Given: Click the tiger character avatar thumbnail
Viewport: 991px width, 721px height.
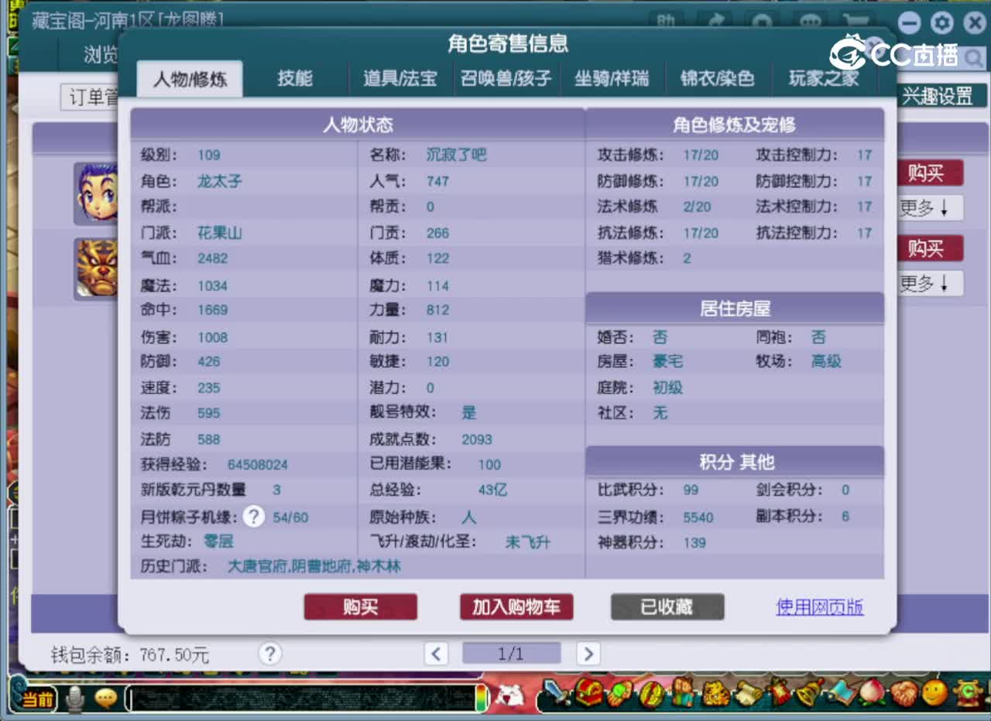Looking at the screenshot, I should tap(96, 268).
